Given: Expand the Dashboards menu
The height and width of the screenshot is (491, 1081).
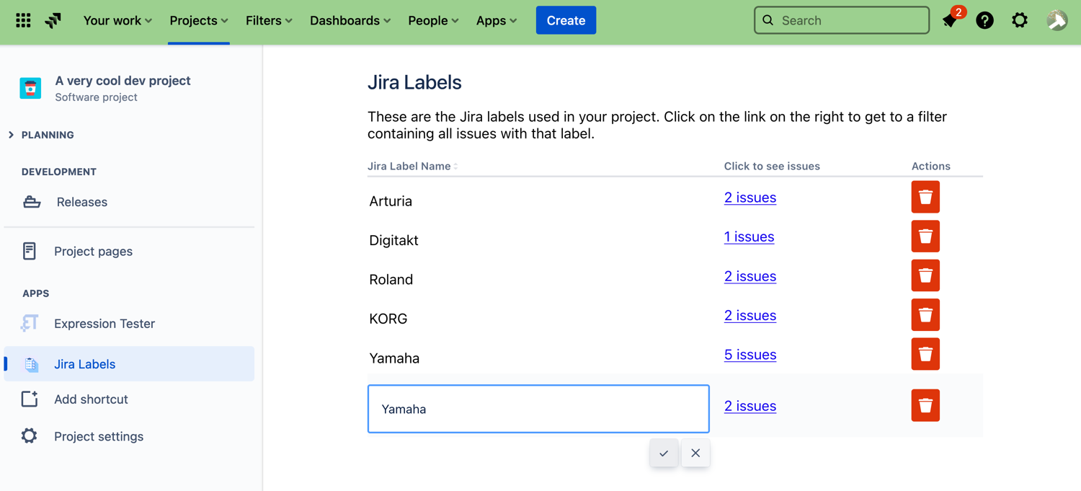Looking at the screenshot, I should coord(350,20).
